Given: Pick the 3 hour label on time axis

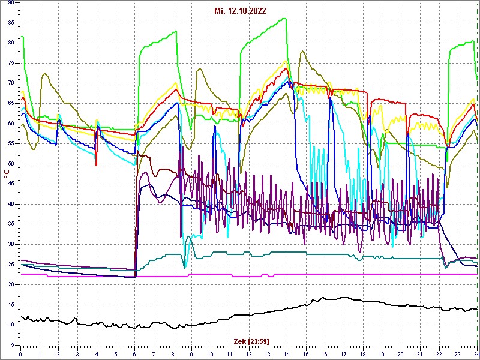Looking at the screenshot, I should tap(77, 355).
